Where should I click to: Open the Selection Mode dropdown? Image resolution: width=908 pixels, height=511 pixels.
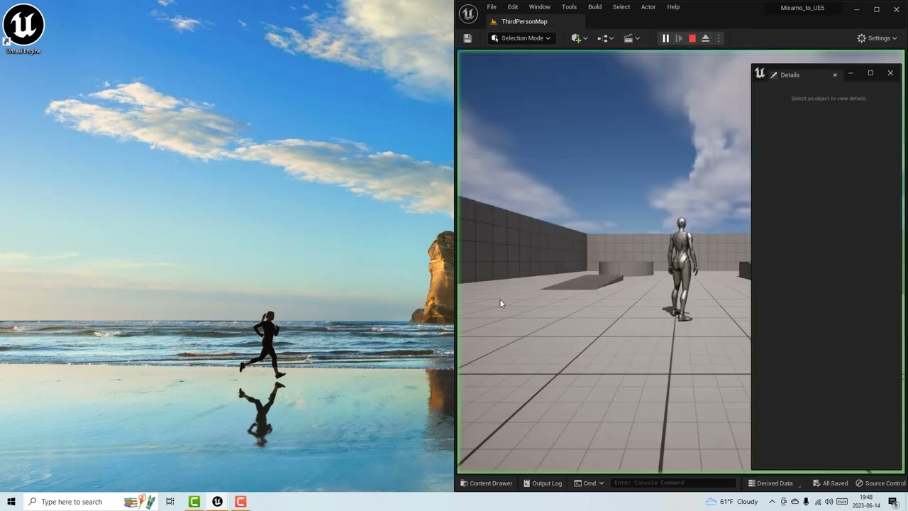click(x=521, y=38)
